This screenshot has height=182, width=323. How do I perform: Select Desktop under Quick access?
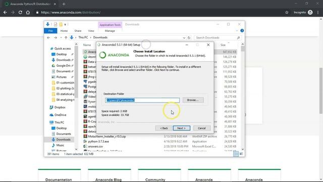coord(62,54)
